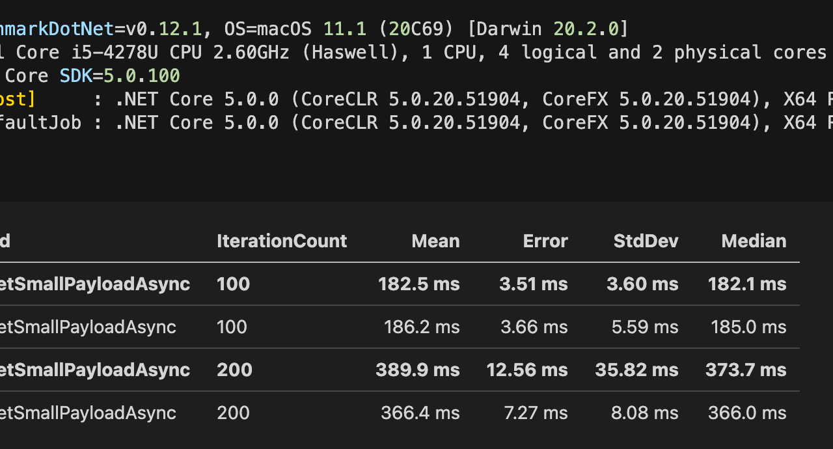Select the 186.2 ms mean cell
The width and height of the screenshot is (833, 449).
pyautogui.click(x=420, y=327)
